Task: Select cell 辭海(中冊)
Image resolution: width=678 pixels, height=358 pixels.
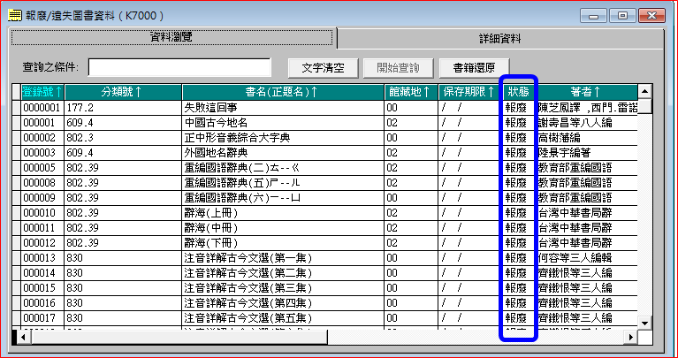Action: (283, 228)
